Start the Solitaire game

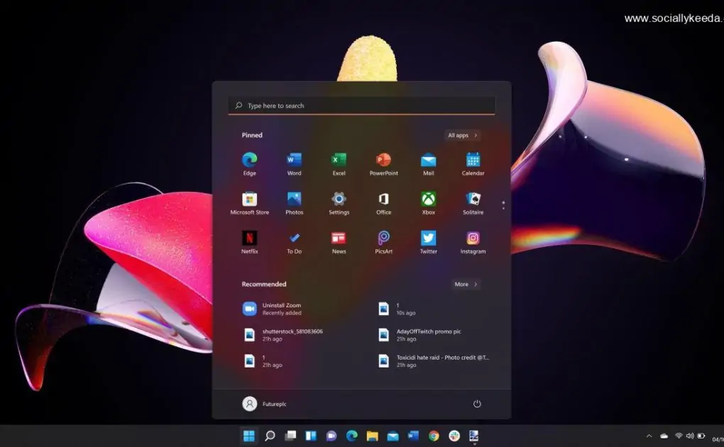pyautogui.click(x=473, y=203)
